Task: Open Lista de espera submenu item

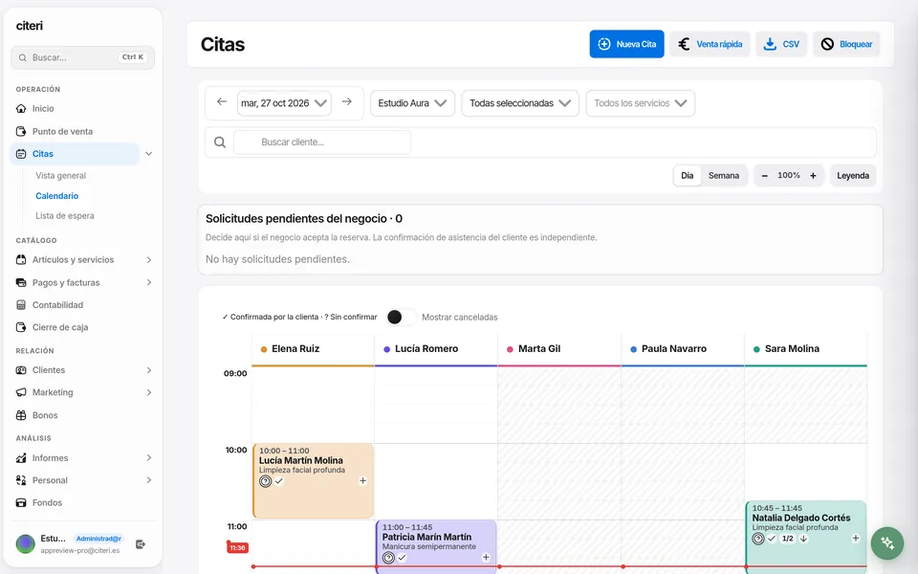Action: click(65, 215)
